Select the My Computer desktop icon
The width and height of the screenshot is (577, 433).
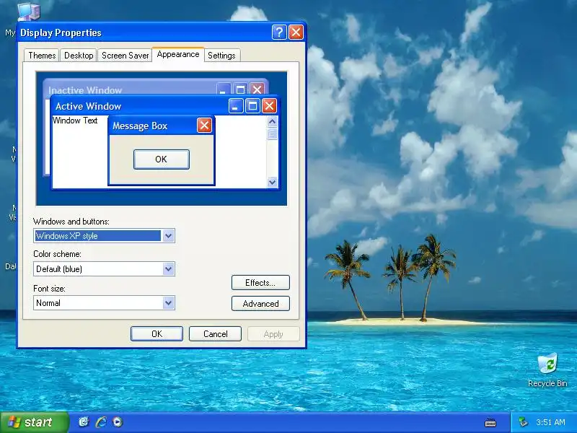click(28, 11)
